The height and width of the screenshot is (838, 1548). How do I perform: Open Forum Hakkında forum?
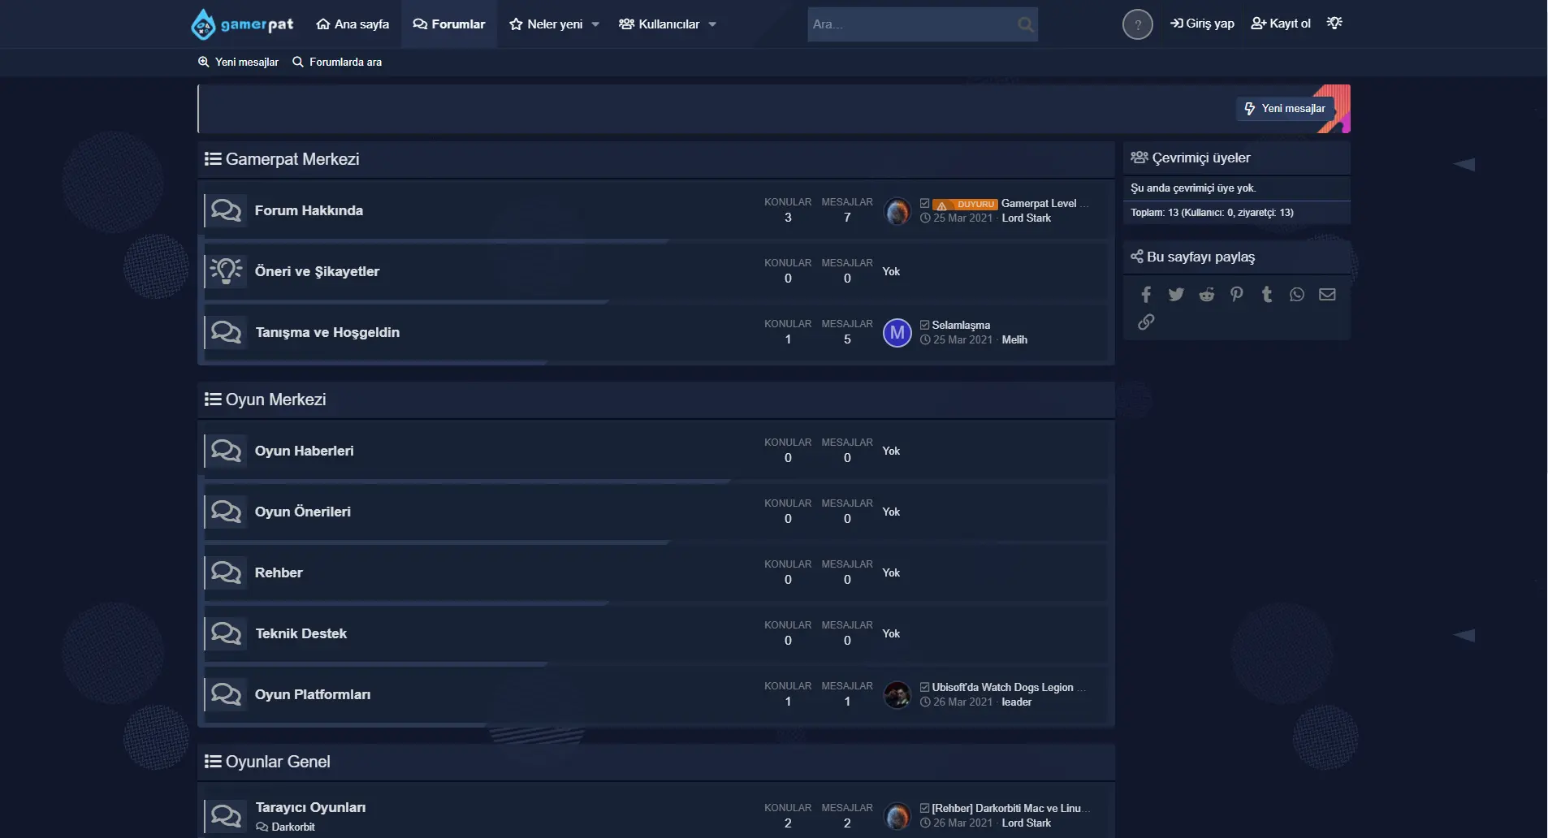coord(309,210)
